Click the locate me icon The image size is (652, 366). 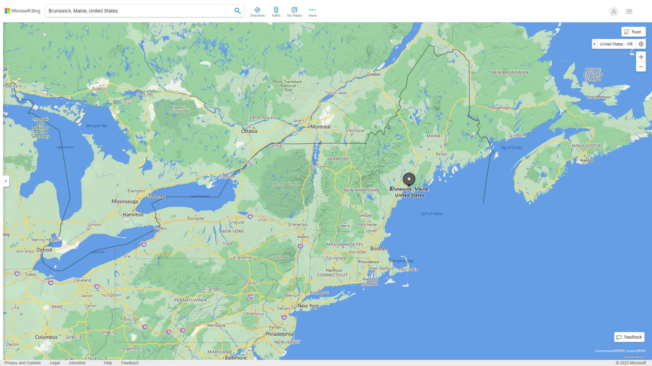[641, 44]
